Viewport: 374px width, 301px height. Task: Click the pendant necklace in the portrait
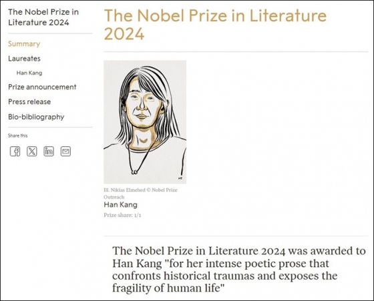[x=134, y=172]
